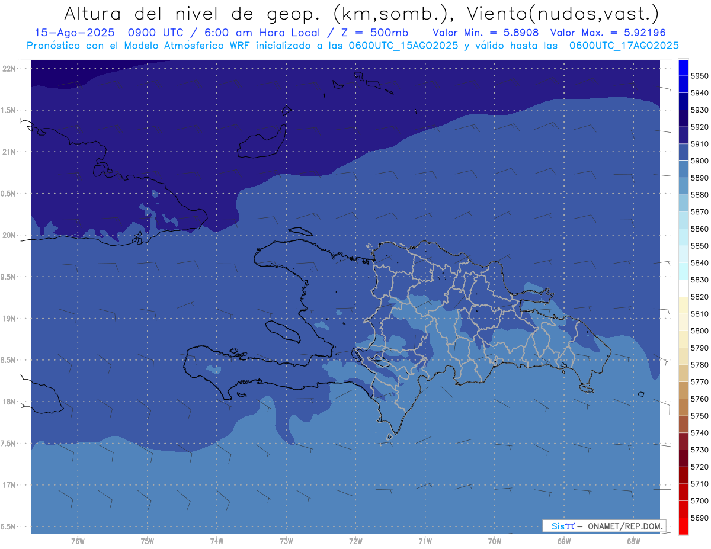Click the "5760" colorbar label

pyautogui.click(x=699, y=399)
